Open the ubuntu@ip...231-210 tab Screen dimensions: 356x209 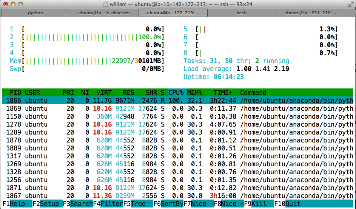310,13
